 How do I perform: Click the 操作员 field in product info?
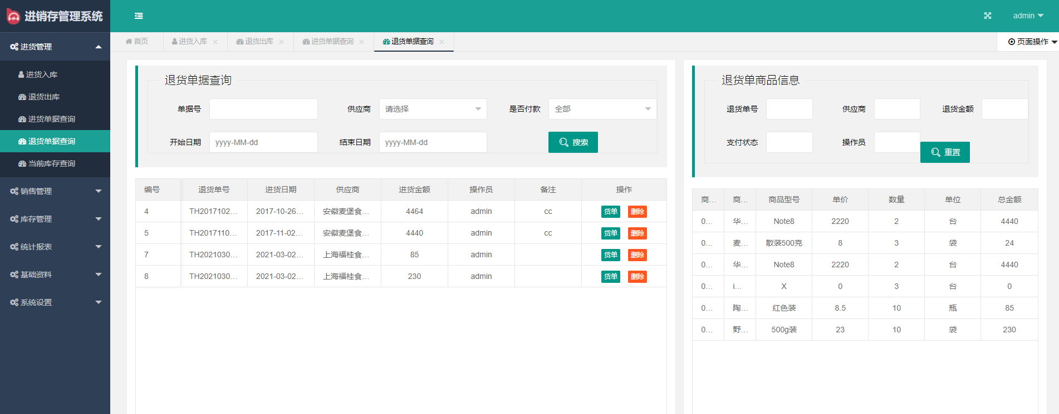click(897, 142)
